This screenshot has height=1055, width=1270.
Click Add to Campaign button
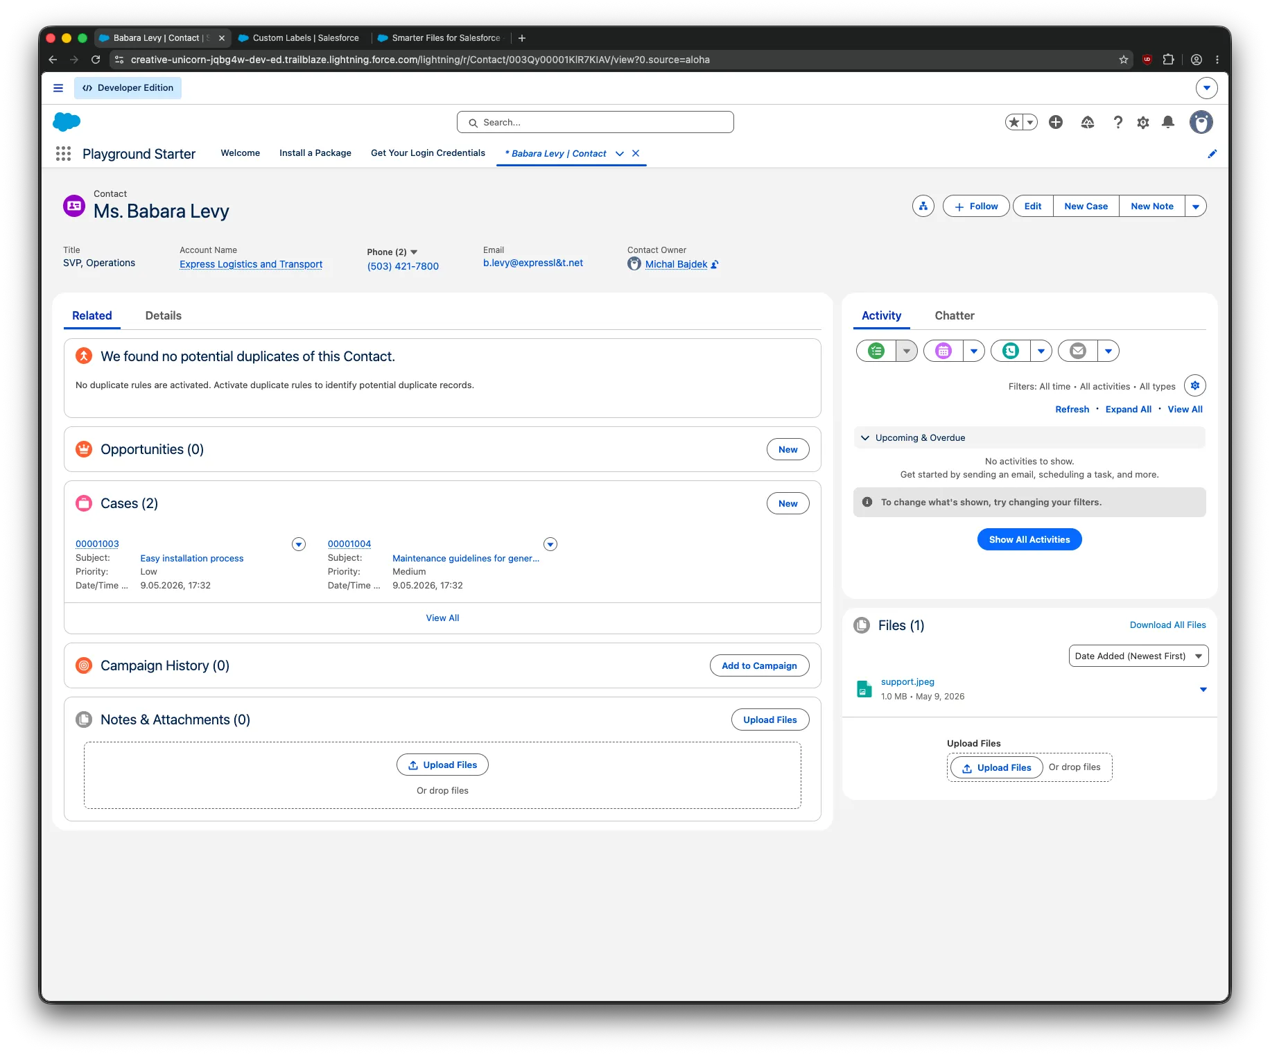click(760, 666)
